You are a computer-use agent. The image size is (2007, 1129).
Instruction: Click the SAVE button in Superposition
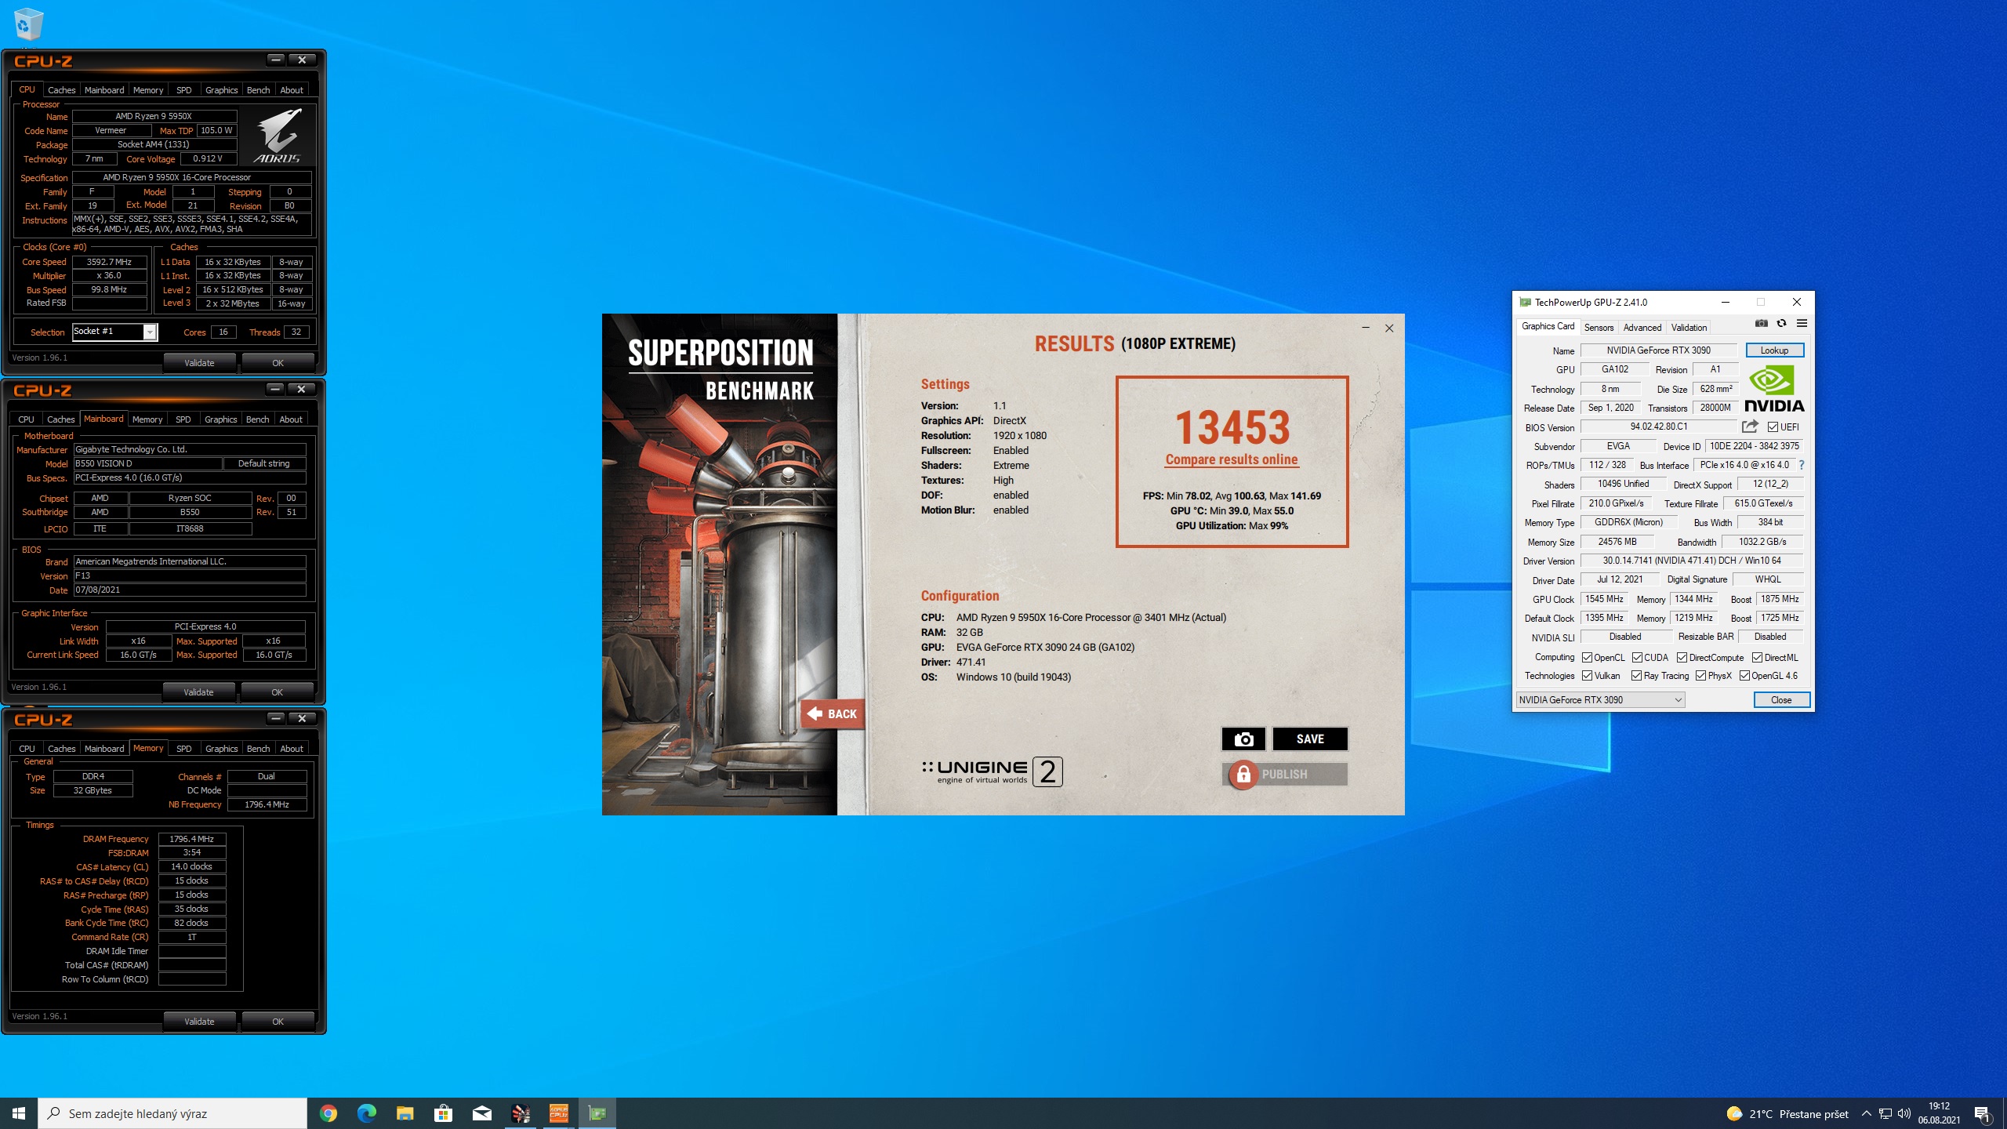click(x=1310, y=739)
